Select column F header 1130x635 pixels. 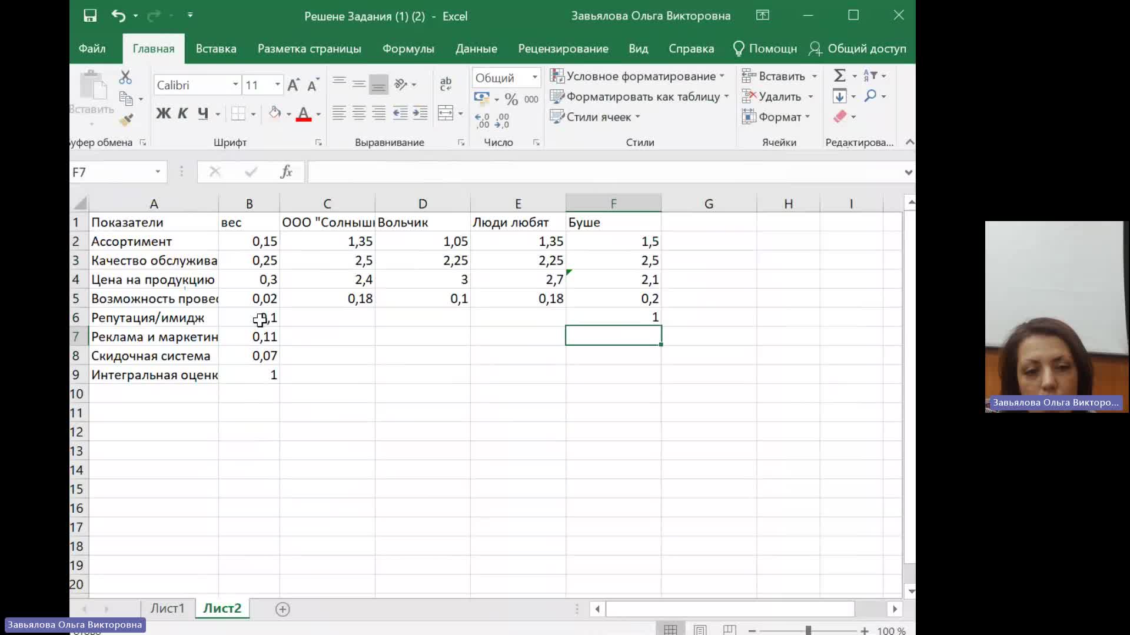[x=613, y=203]
